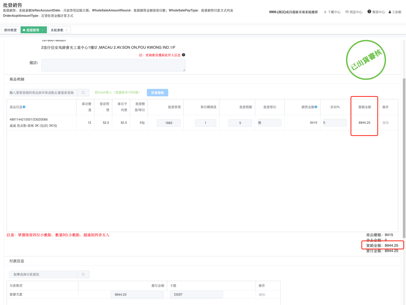This screenshot has height=305, width=406.
Task: Click the blue help icon beside 商品信息
Action: [x=24, y=107]
